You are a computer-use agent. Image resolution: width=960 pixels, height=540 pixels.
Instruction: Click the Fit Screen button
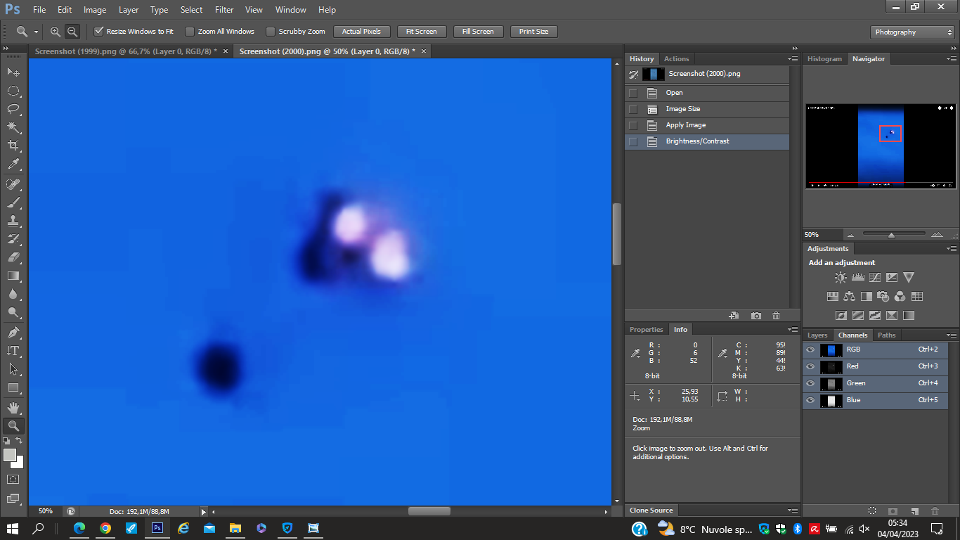pos(421,32)
